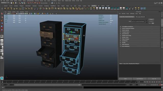Open the Lighting/Shading menu
The height and width of the screenshot is (91, 163).
[x=30, y=1]
